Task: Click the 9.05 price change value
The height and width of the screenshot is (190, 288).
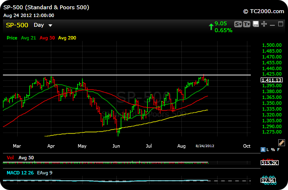Action: [221, 23]
